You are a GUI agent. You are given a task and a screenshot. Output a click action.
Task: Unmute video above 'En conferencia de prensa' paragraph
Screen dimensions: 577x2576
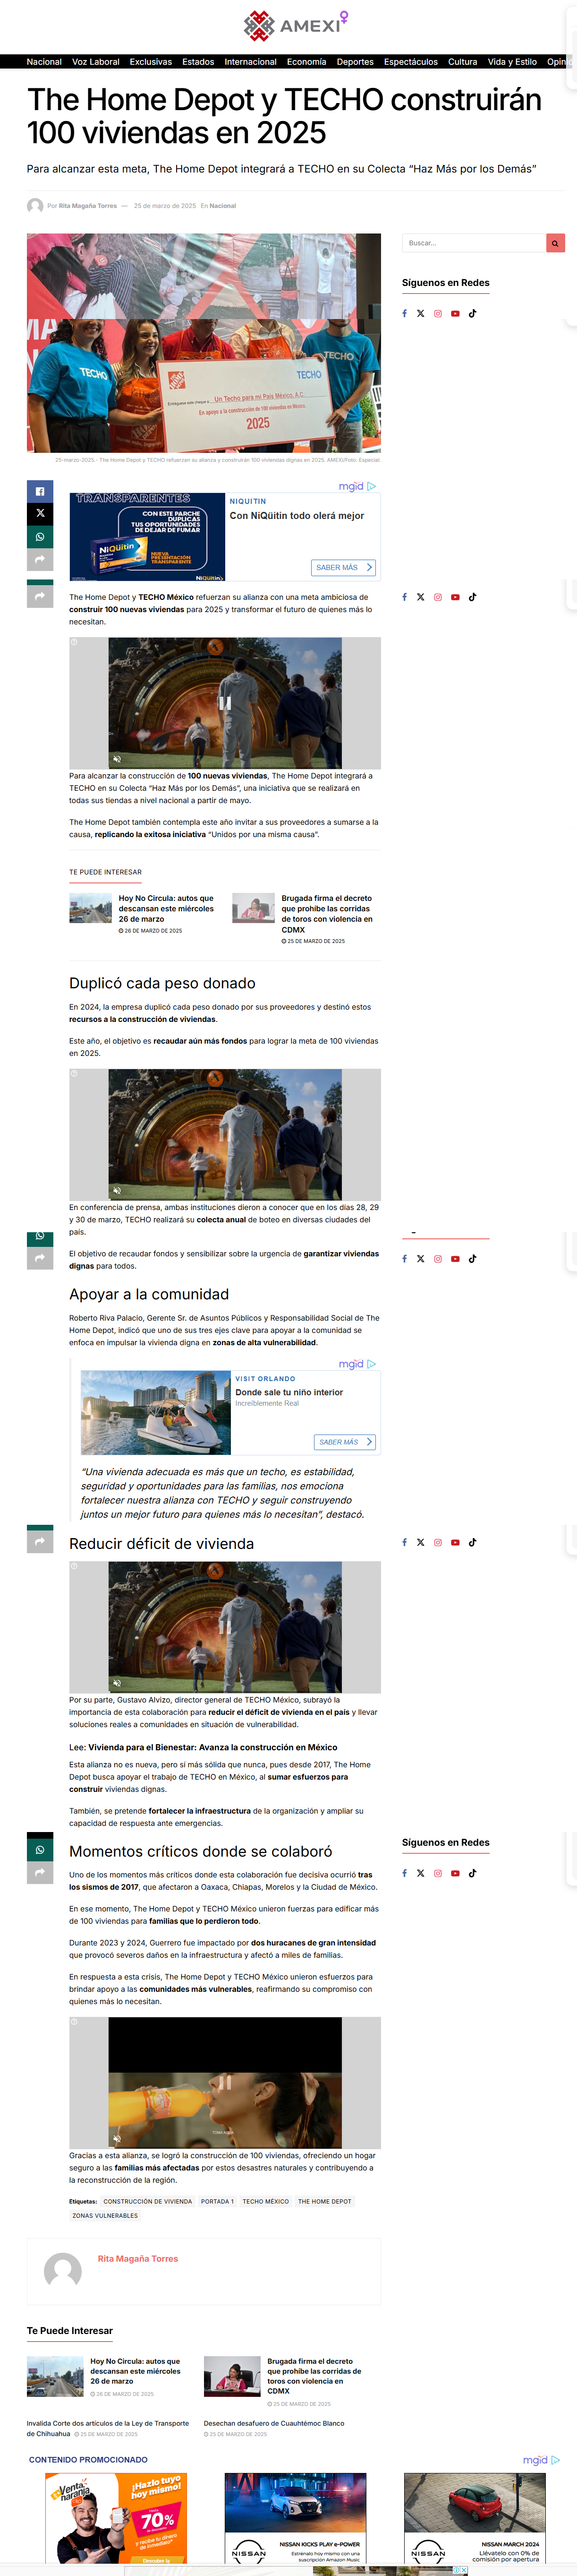coord(117,1190)
